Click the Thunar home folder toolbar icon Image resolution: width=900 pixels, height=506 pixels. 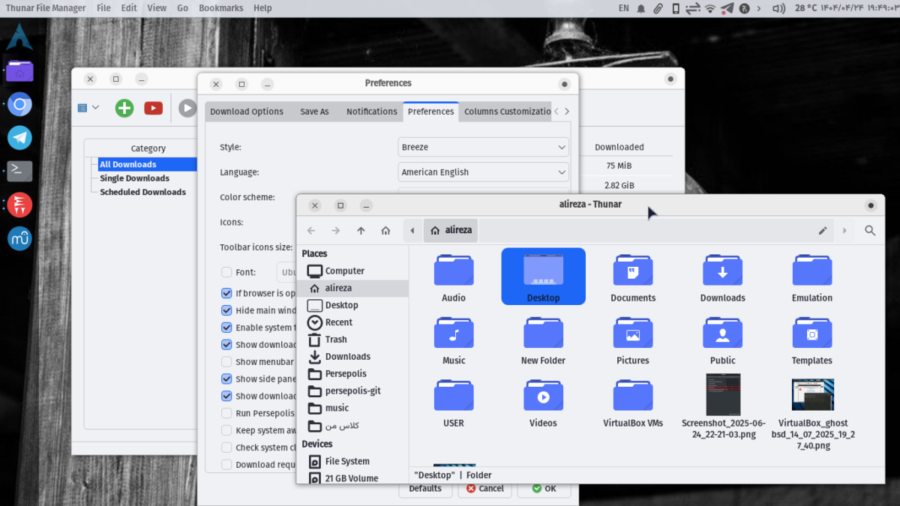coord(385,231)
